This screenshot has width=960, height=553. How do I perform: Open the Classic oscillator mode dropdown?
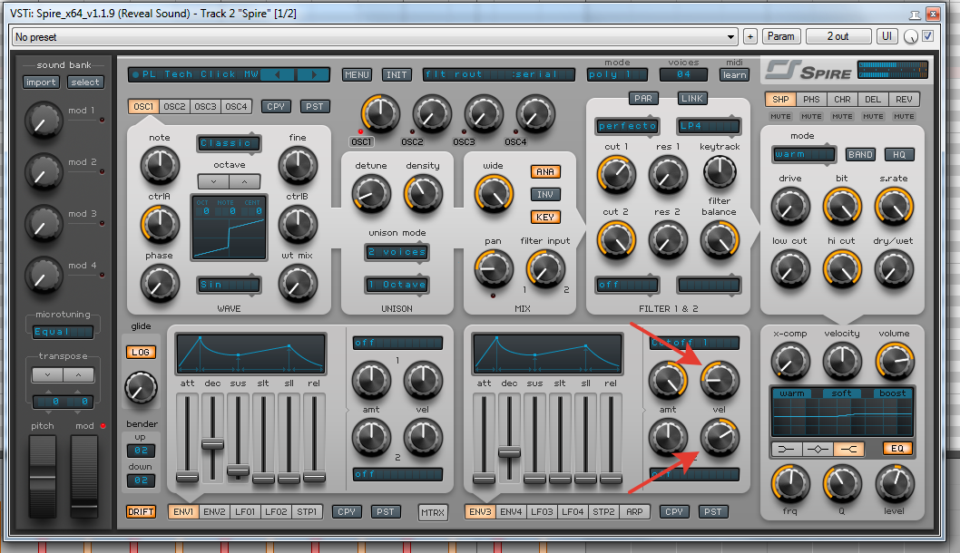(x=229, y=143)
